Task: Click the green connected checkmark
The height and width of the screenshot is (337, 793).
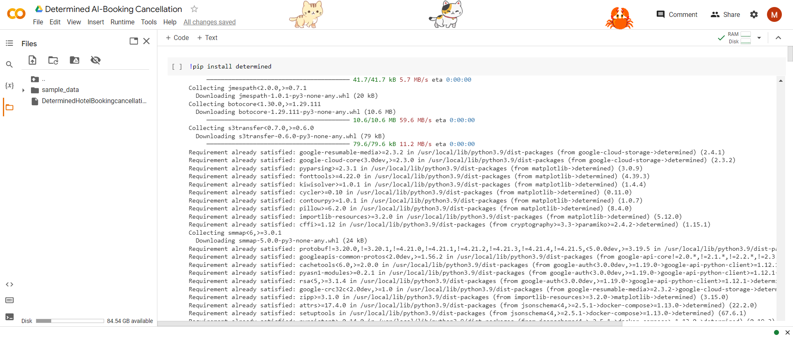Action: click(x=721, y=38)
